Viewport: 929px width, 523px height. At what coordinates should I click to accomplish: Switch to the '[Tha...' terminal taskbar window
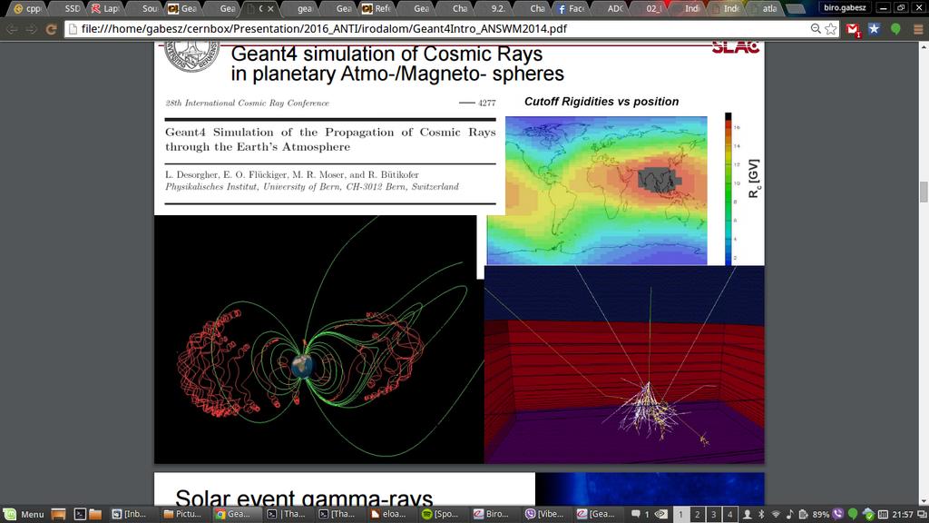click(337, 514)
